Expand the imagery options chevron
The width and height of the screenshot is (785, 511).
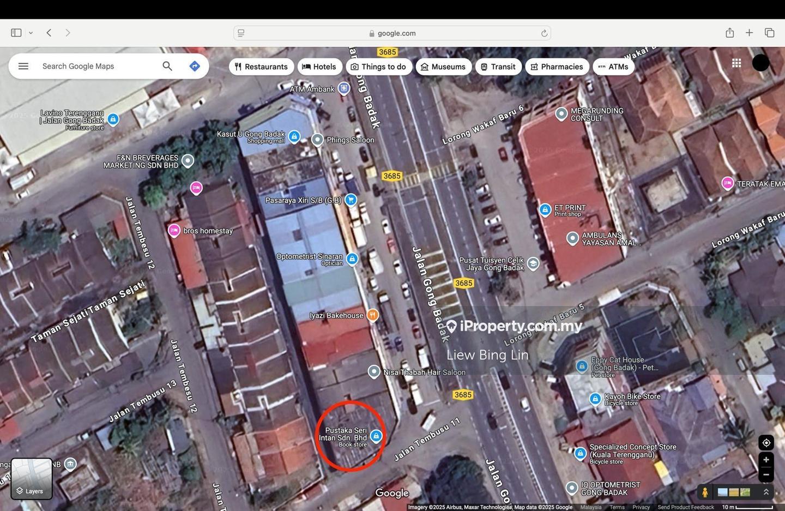tap(766, 492)
